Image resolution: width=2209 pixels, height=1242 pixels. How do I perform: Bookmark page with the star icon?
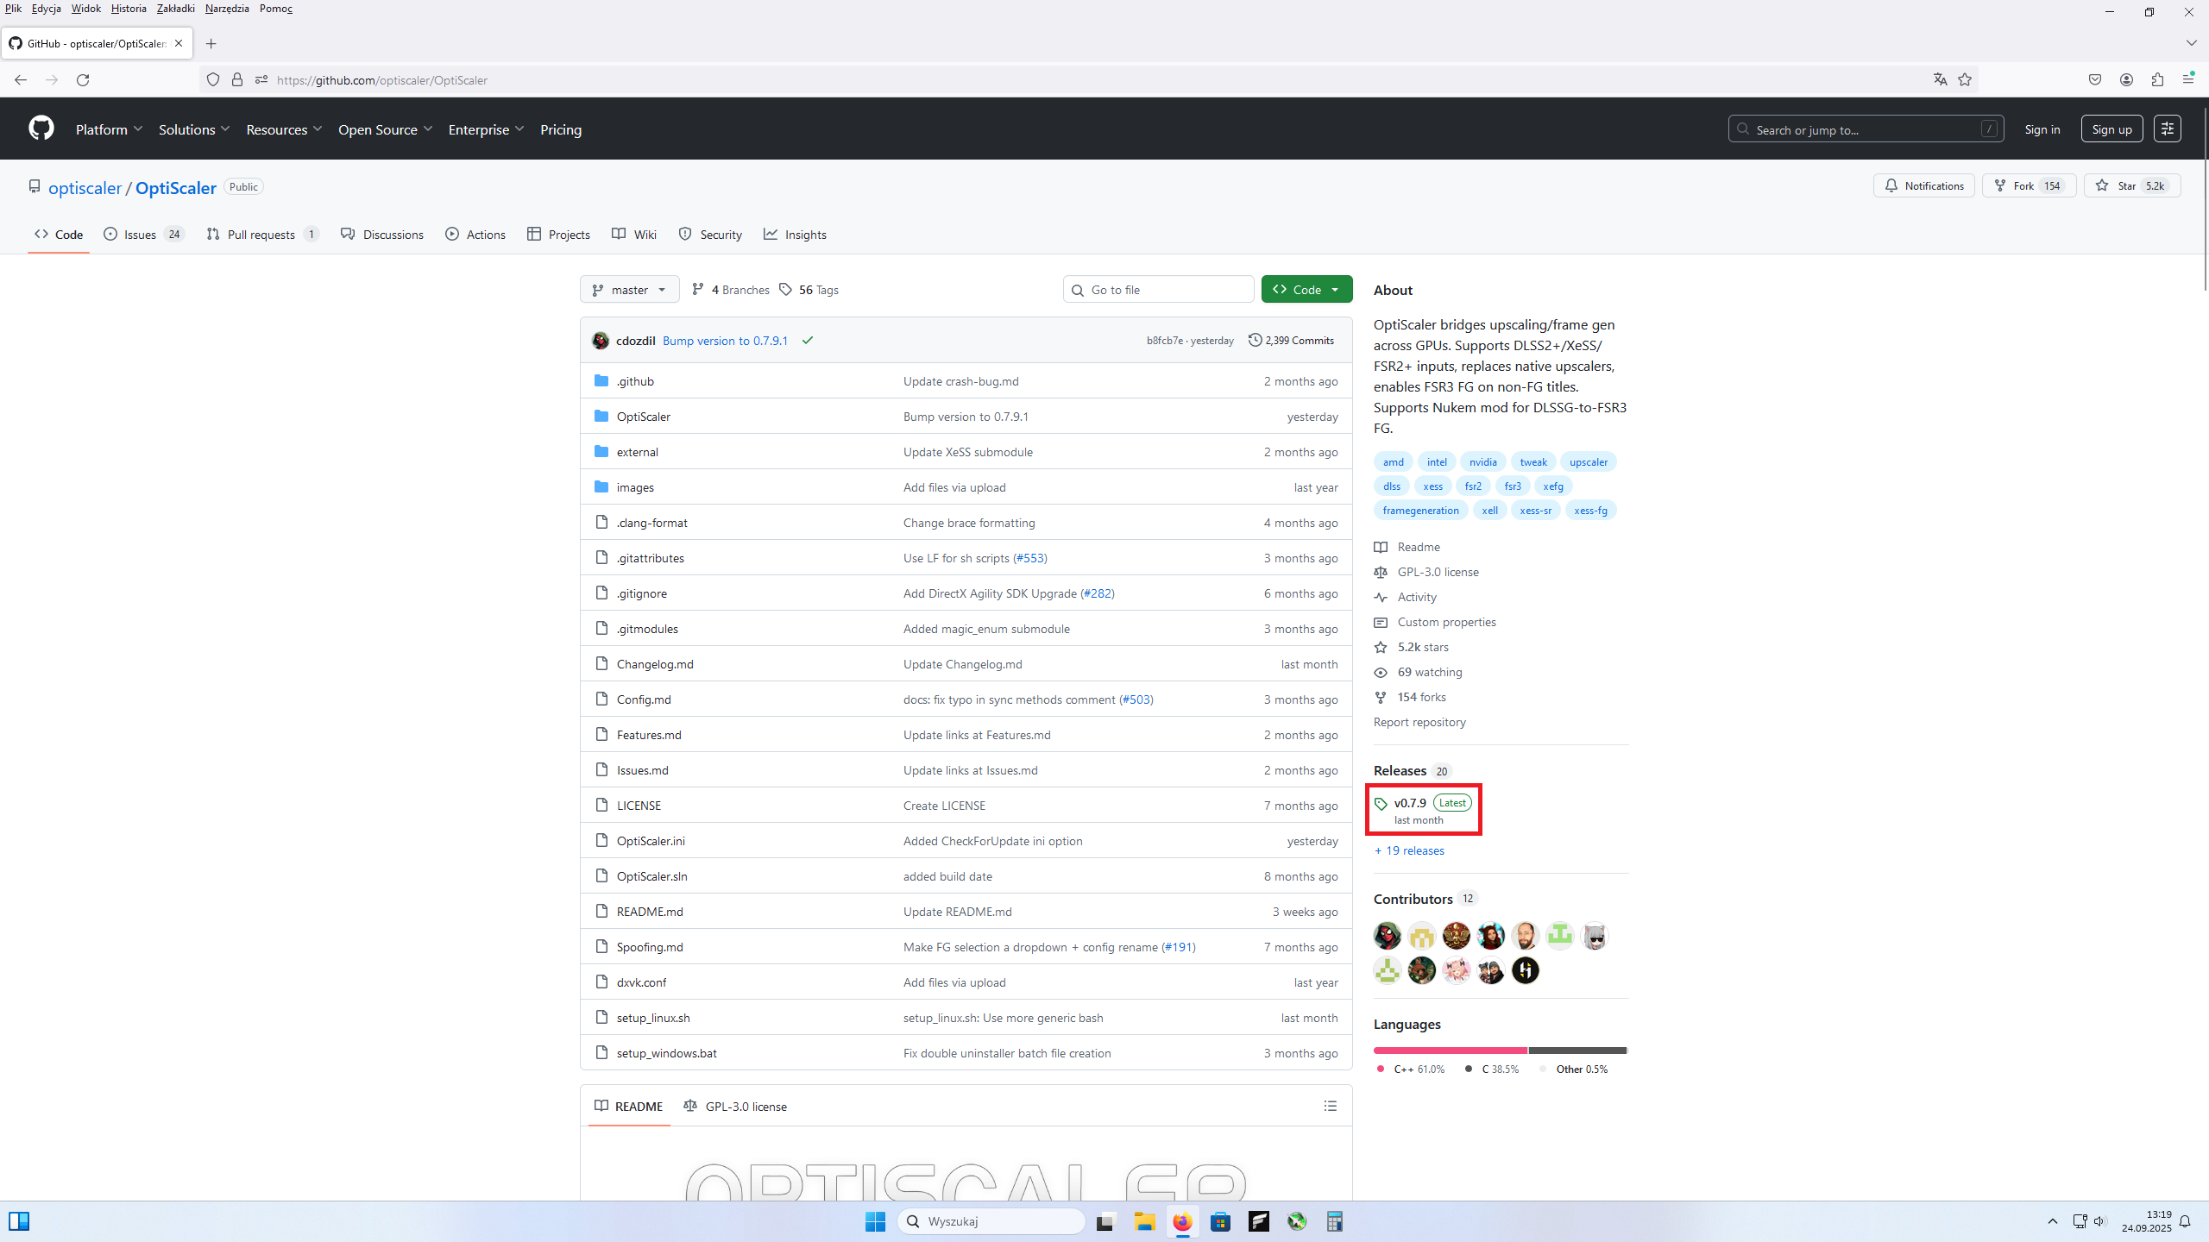(x=1965, y=80)
